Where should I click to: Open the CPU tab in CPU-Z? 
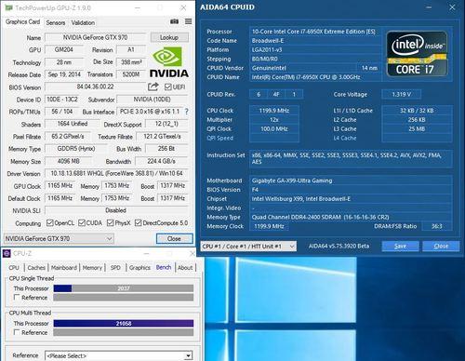pos(14,267)
